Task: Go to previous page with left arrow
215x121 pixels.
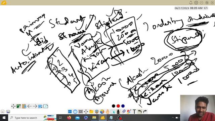Action: [30, 106]
